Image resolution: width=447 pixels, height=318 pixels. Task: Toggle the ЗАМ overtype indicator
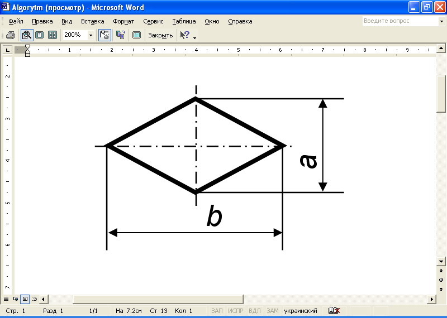click(x=273, y=311)
